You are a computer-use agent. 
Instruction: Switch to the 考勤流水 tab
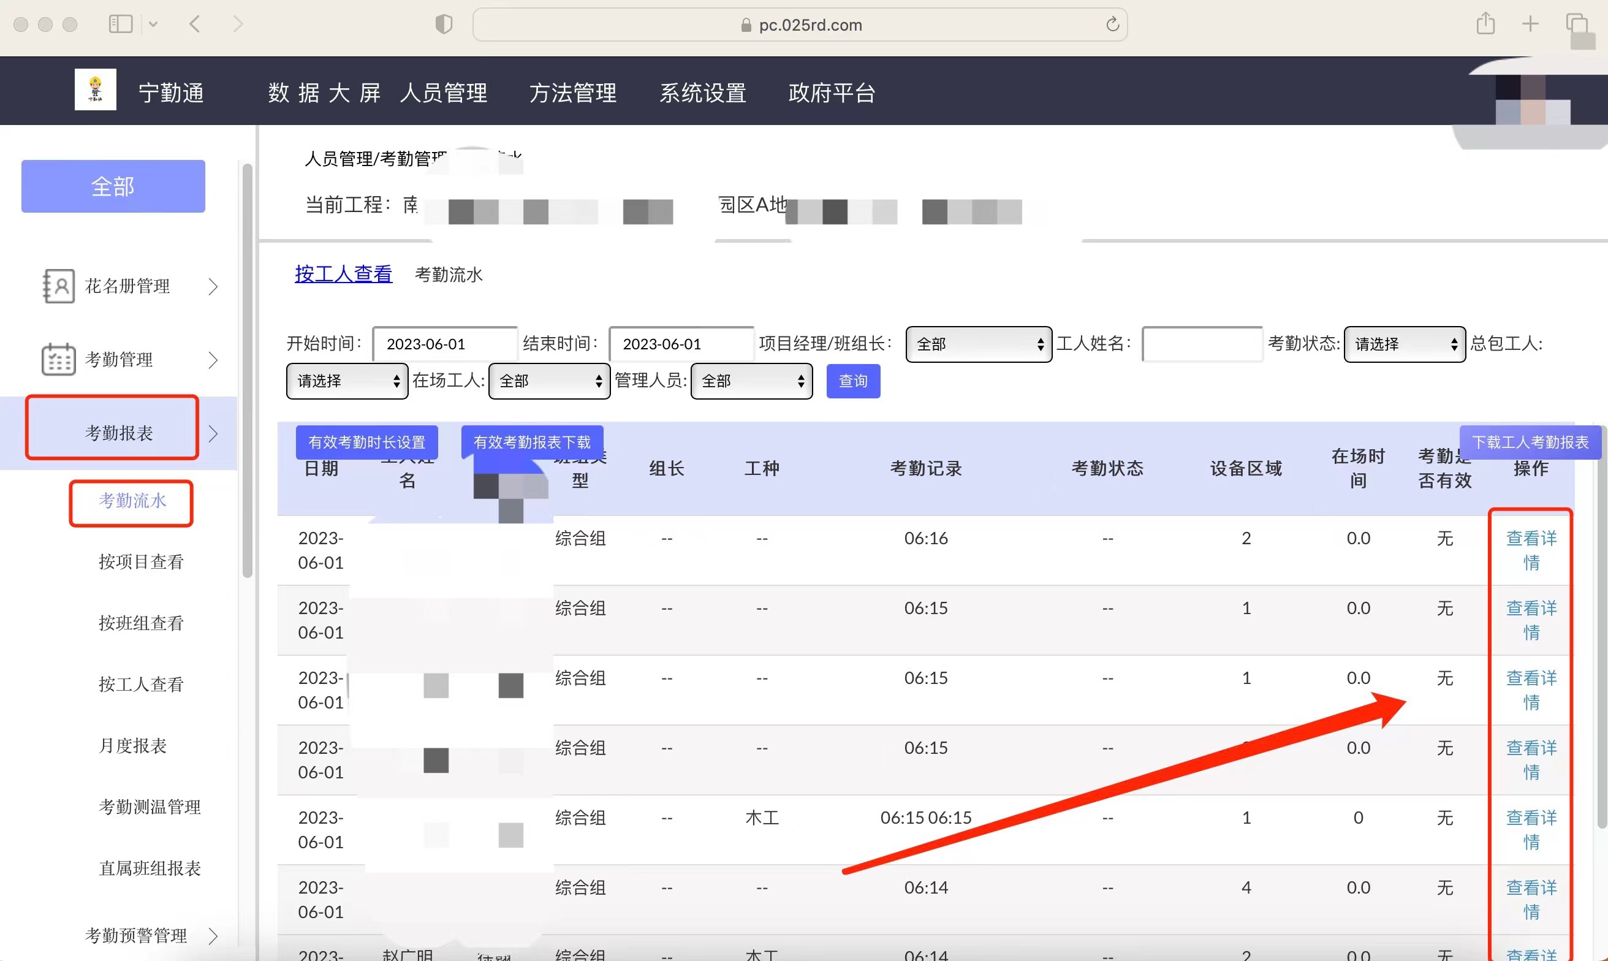pos(449,275)
